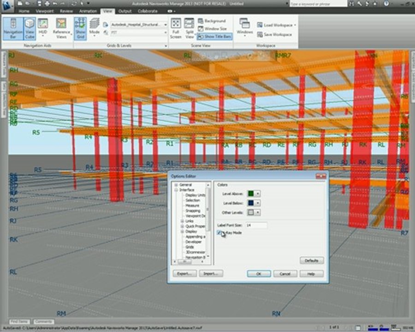The image size is (415, 332).
Task: Click the Defaults button
Action: pyautogui.click(x=312, y=261)
